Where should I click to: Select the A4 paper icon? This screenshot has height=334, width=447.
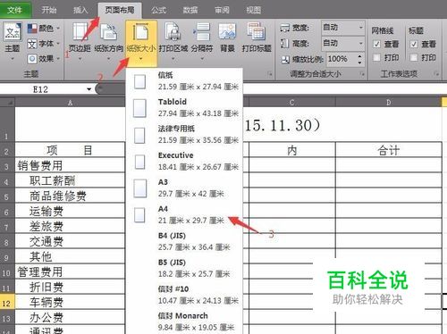pyautogui.click(x=139, y=215)
